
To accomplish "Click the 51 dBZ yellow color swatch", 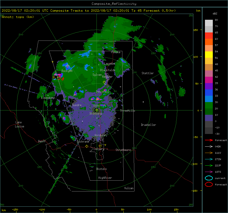I will coord(209,54).
